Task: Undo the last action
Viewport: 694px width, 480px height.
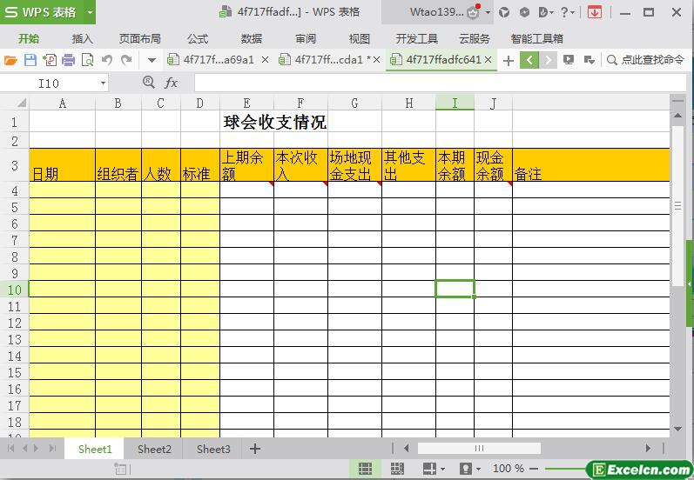Action: [106, 60]
